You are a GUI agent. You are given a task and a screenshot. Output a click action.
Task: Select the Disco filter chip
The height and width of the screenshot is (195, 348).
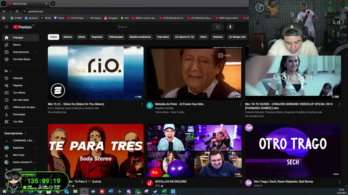pyautogui.click(x=204, y=37)
